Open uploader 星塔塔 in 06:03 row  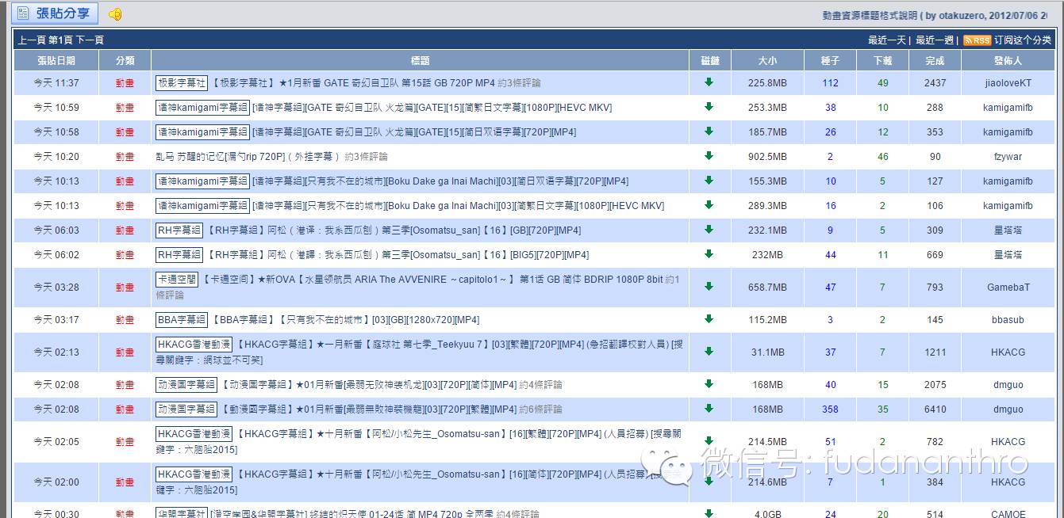(1008, 230)
